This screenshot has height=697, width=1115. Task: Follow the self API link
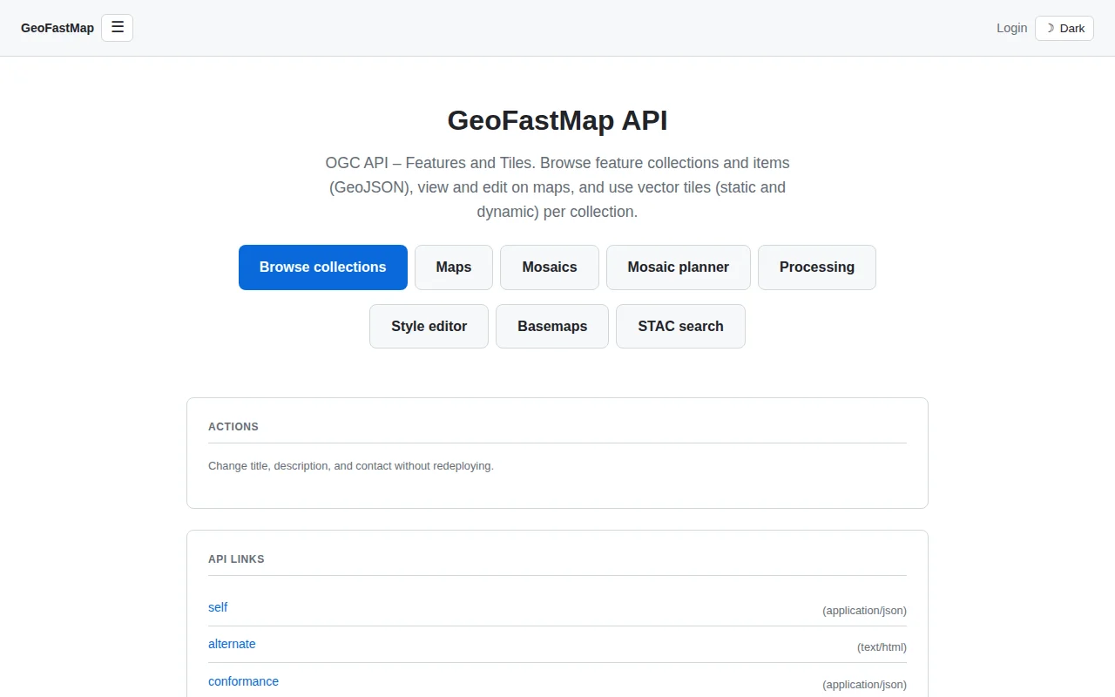pyautogui.click(x=218, y=607)
